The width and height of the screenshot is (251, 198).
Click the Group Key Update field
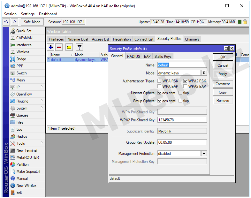(x=182, y=142)
